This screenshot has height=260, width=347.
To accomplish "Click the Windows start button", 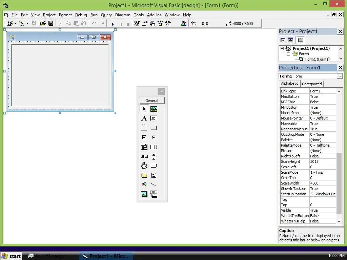I will tap(11, 256).
